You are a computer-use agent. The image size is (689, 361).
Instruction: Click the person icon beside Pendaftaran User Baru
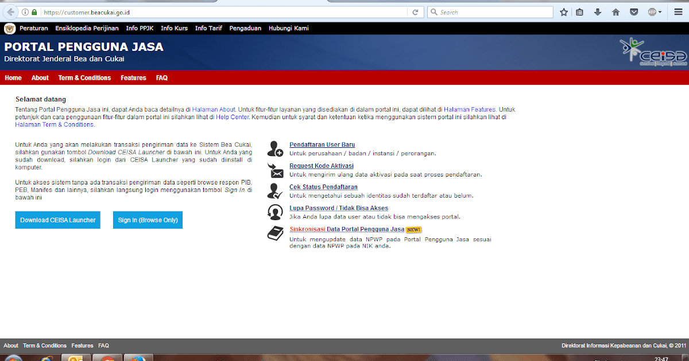point(275,148)
